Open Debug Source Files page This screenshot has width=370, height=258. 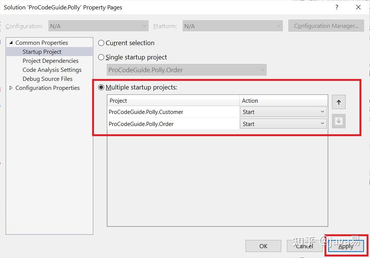point(47,79)
